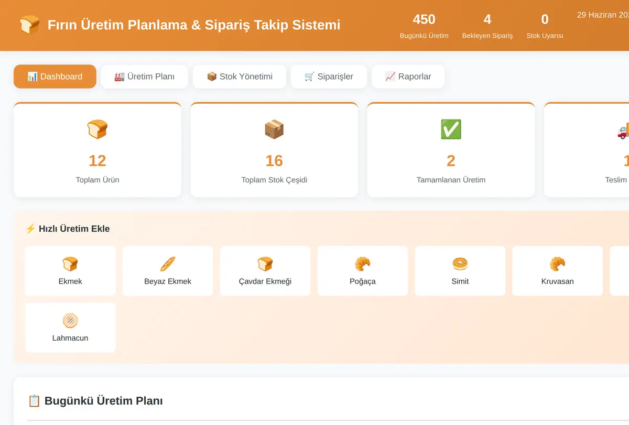Open the Dashboard tab
The image size is (629, 425).
coord(55,77)
